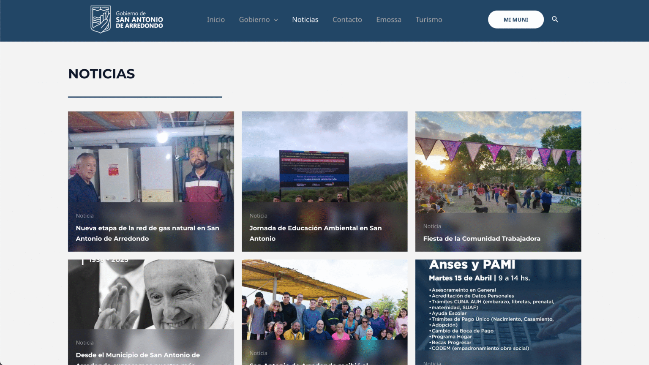Open the group photo under pergola card
Image resolution: width=649 pixels, height=365 pixels.
coord(324,300)
